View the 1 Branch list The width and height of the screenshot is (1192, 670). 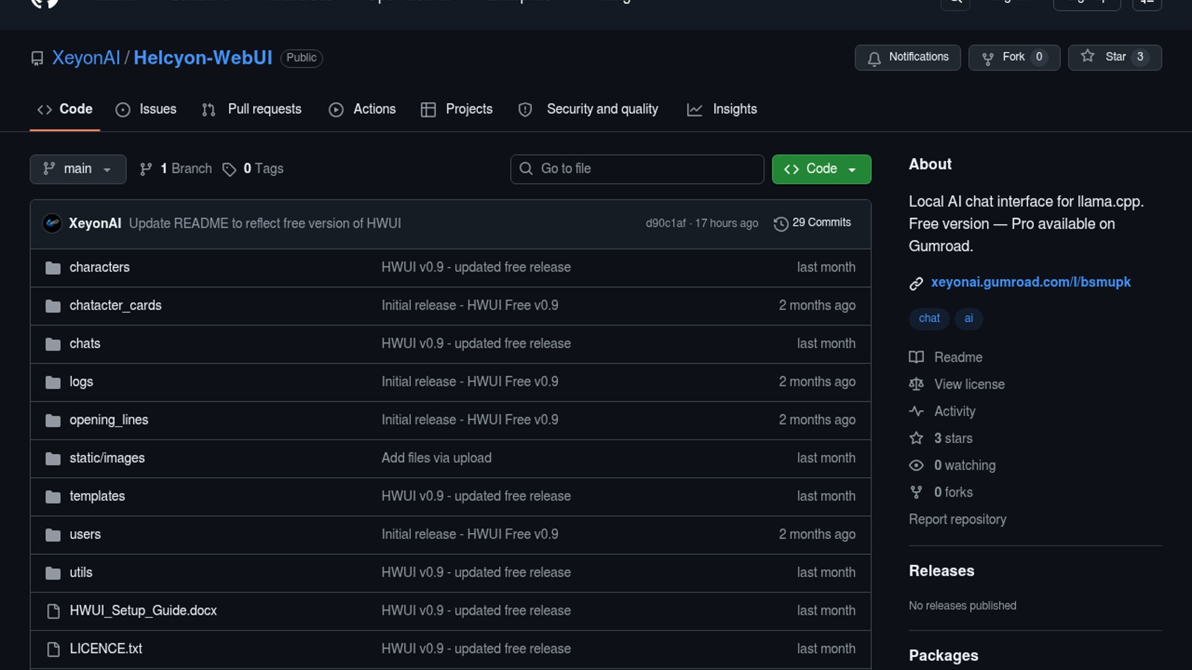176,169
